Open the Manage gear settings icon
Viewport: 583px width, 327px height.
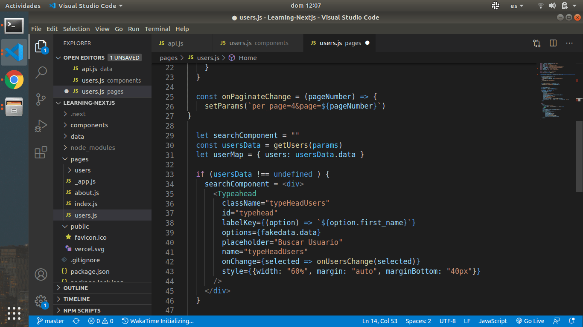[41, 301]
